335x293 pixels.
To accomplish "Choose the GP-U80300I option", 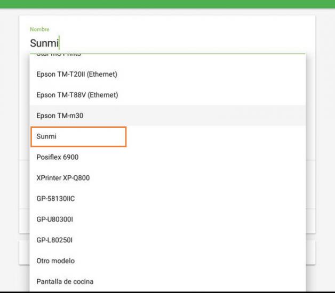I will (x=168, y=219).
